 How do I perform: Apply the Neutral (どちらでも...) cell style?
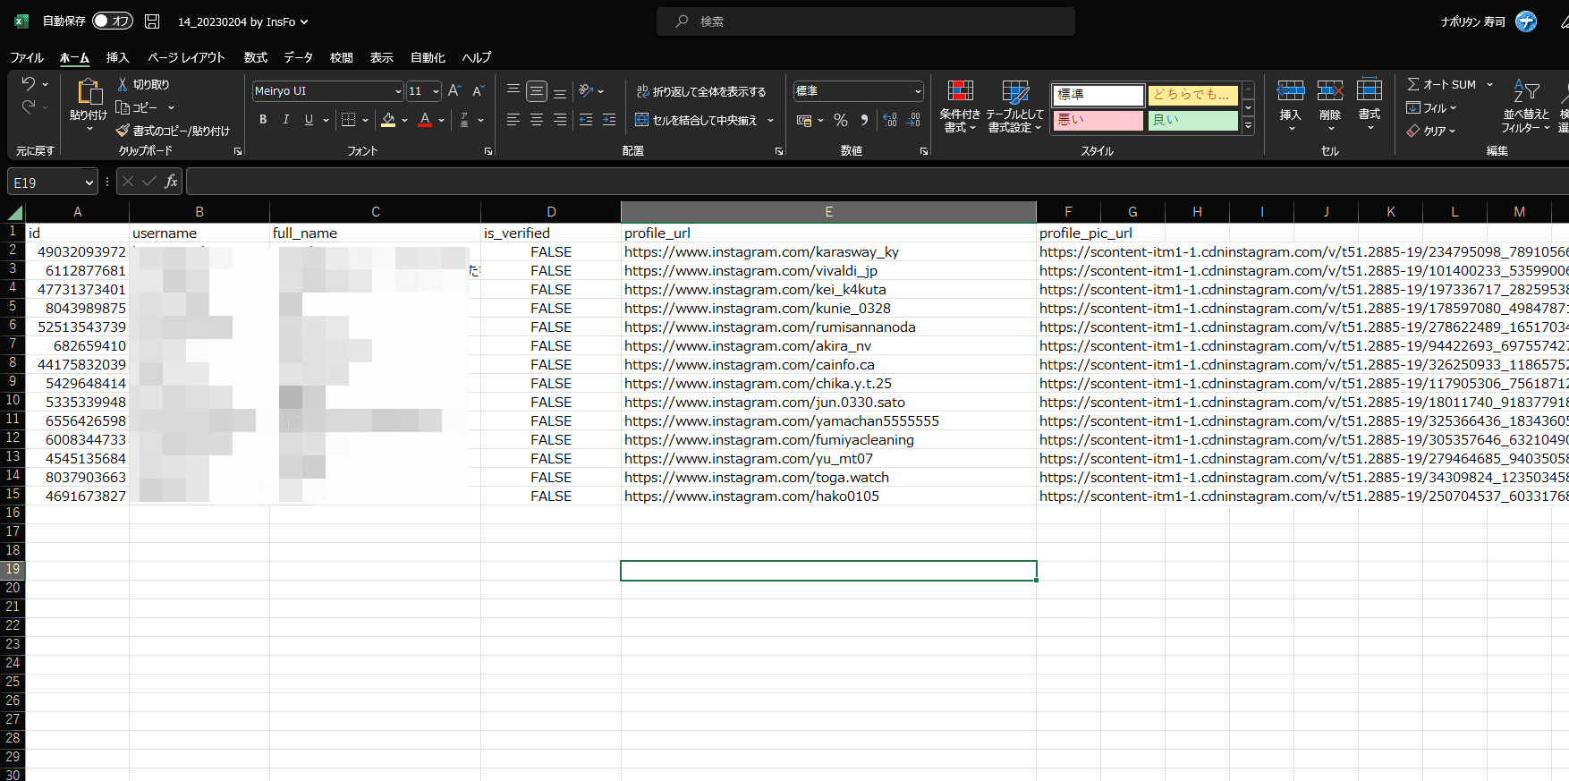1193,95
